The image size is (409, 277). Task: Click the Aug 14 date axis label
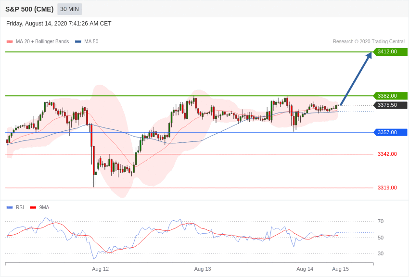click(x=305, y=269)
